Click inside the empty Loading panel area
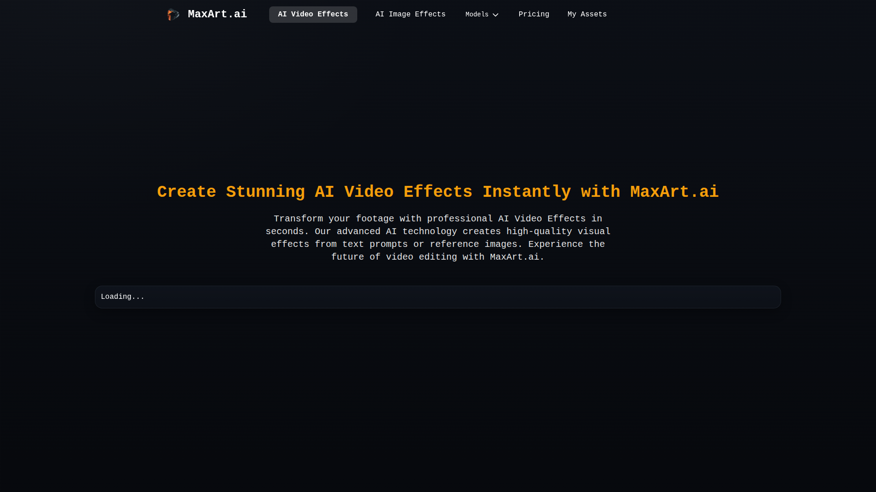 tap(456, 297)
